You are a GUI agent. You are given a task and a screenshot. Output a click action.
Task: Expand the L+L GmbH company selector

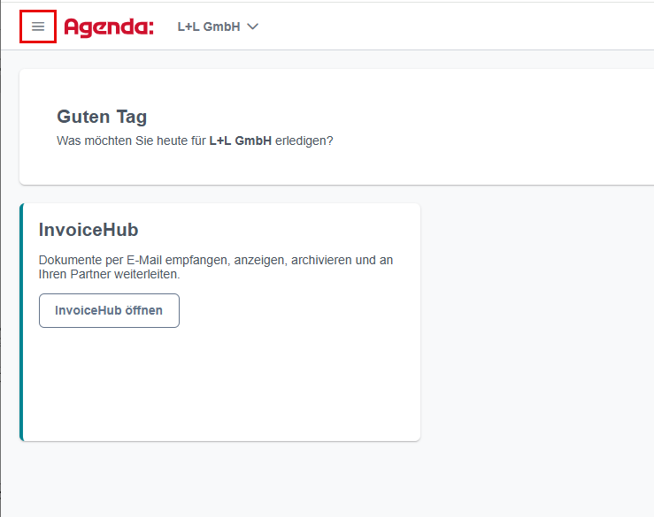pos(218,27)
